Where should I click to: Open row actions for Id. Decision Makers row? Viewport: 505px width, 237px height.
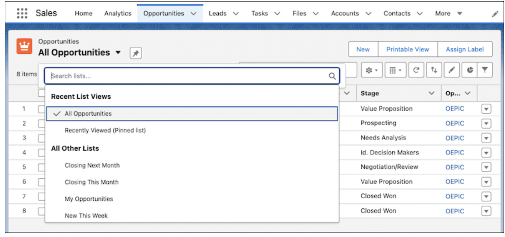point(486,153)
